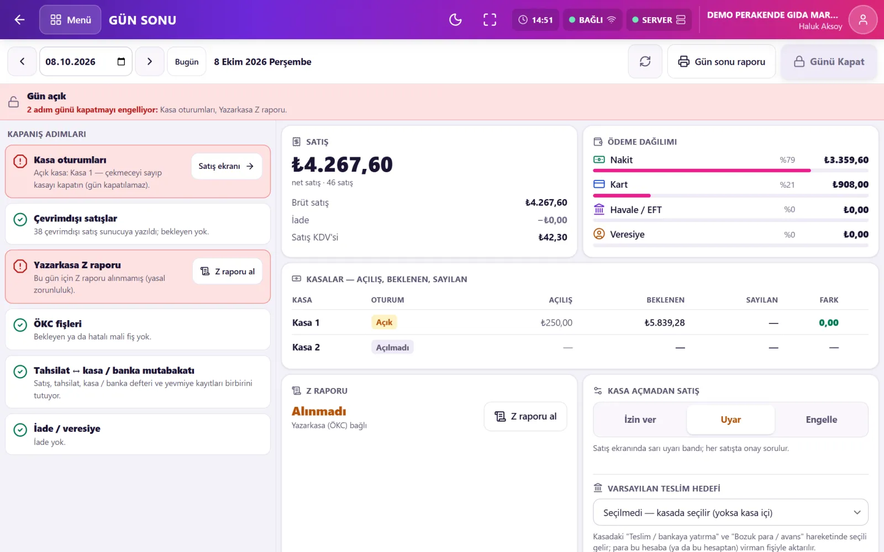Click the Kasa oturumları warning icon

[x=20, y=161]
